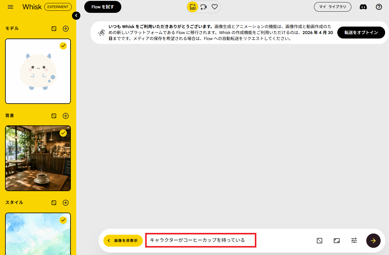The height and width of the screenshot is (255, 389).
Task: Add a new image to モデル
Action: [x=66, y=29]
